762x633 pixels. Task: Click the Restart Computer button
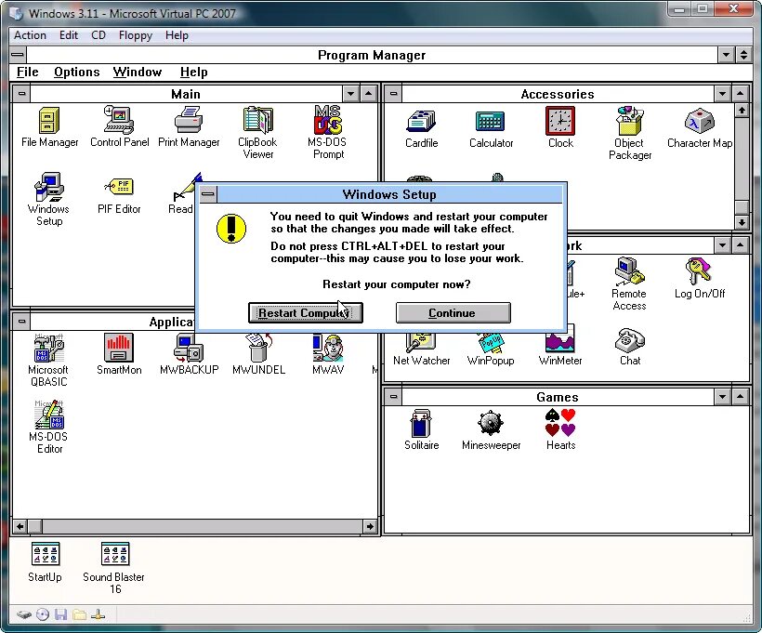coord(306,312)
